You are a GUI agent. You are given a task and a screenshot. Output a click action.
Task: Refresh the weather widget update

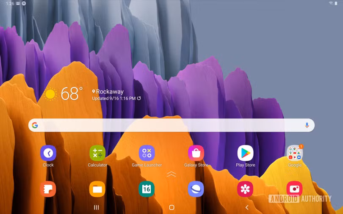pos(139,98)
